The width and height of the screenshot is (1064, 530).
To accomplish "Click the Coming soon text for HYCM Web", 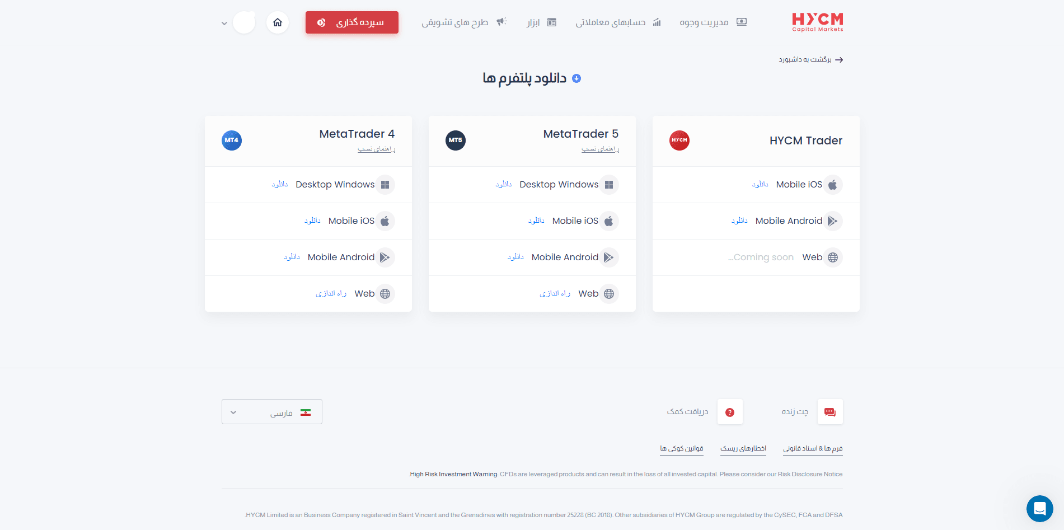I will click(761, 257).
